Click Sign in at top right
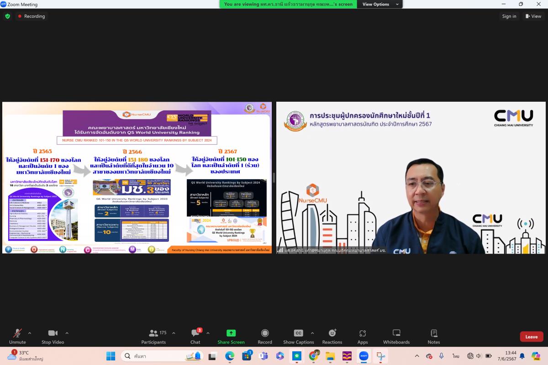The image size is (548, 365). pos(509,16)
